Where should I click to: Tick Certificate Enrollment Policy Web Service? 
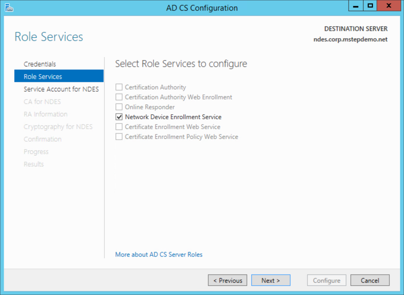point(119,137)
